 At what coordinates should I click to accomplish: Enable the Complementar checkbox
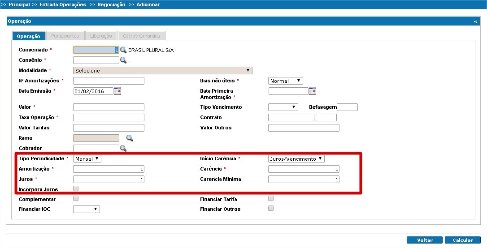tap(76, 198)
